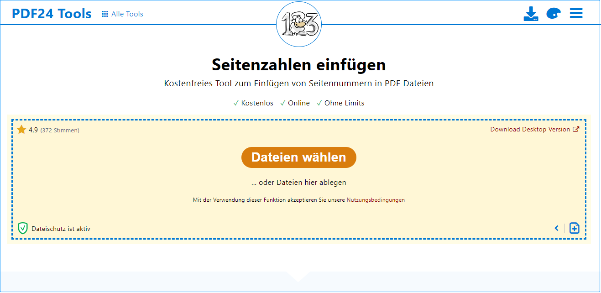Viewport: 601px width, 293px height.
Task: Open the Nutzungsbedingungen link
Action: 375,199
